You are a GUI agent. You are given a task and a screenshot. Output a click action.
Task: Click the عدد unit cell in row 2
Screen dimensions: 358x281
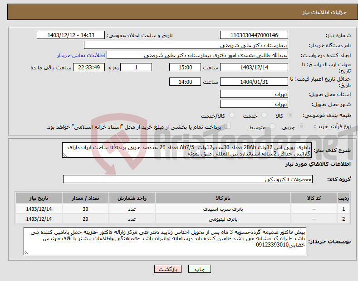click(132, 219)
